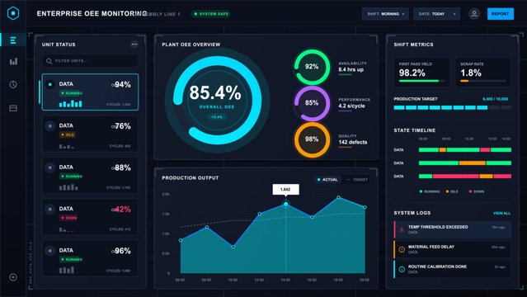527x297 pixels.
Task: Open the bar chart sidebar icon
Action: pos(13,62)
